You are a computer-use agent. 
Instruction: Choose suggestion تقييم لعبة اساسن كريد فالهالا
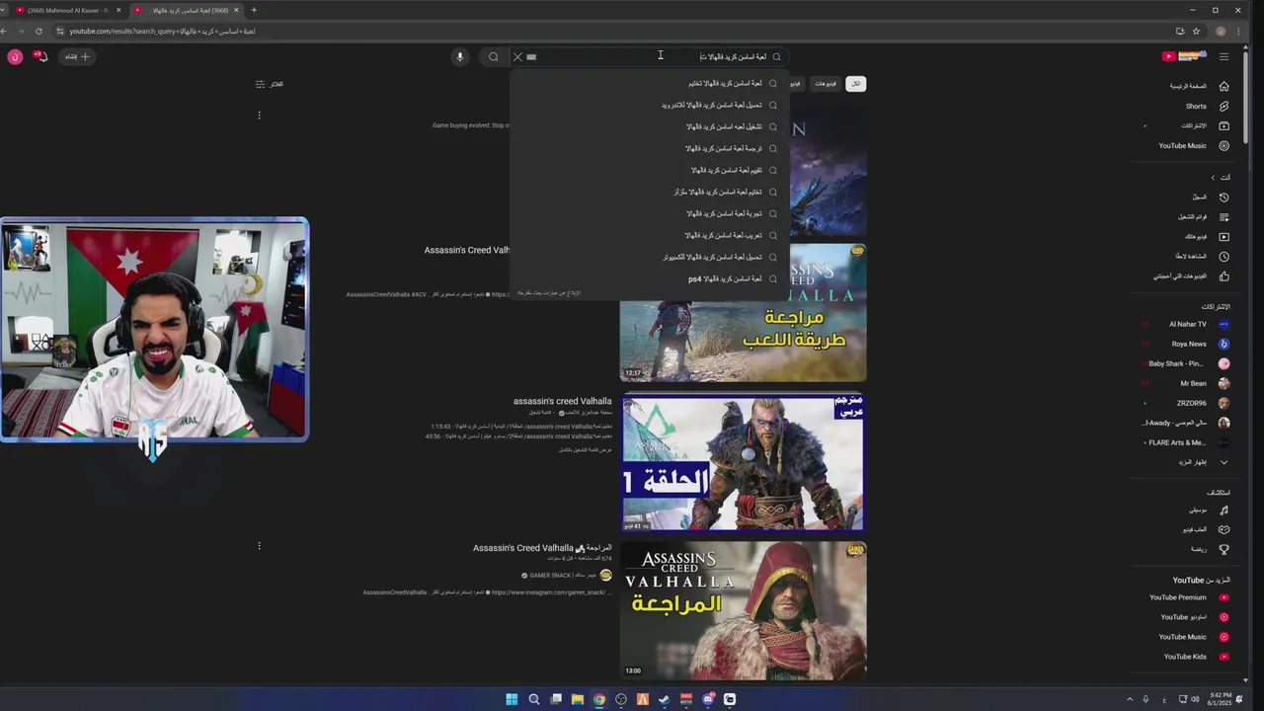click(650, 170)
